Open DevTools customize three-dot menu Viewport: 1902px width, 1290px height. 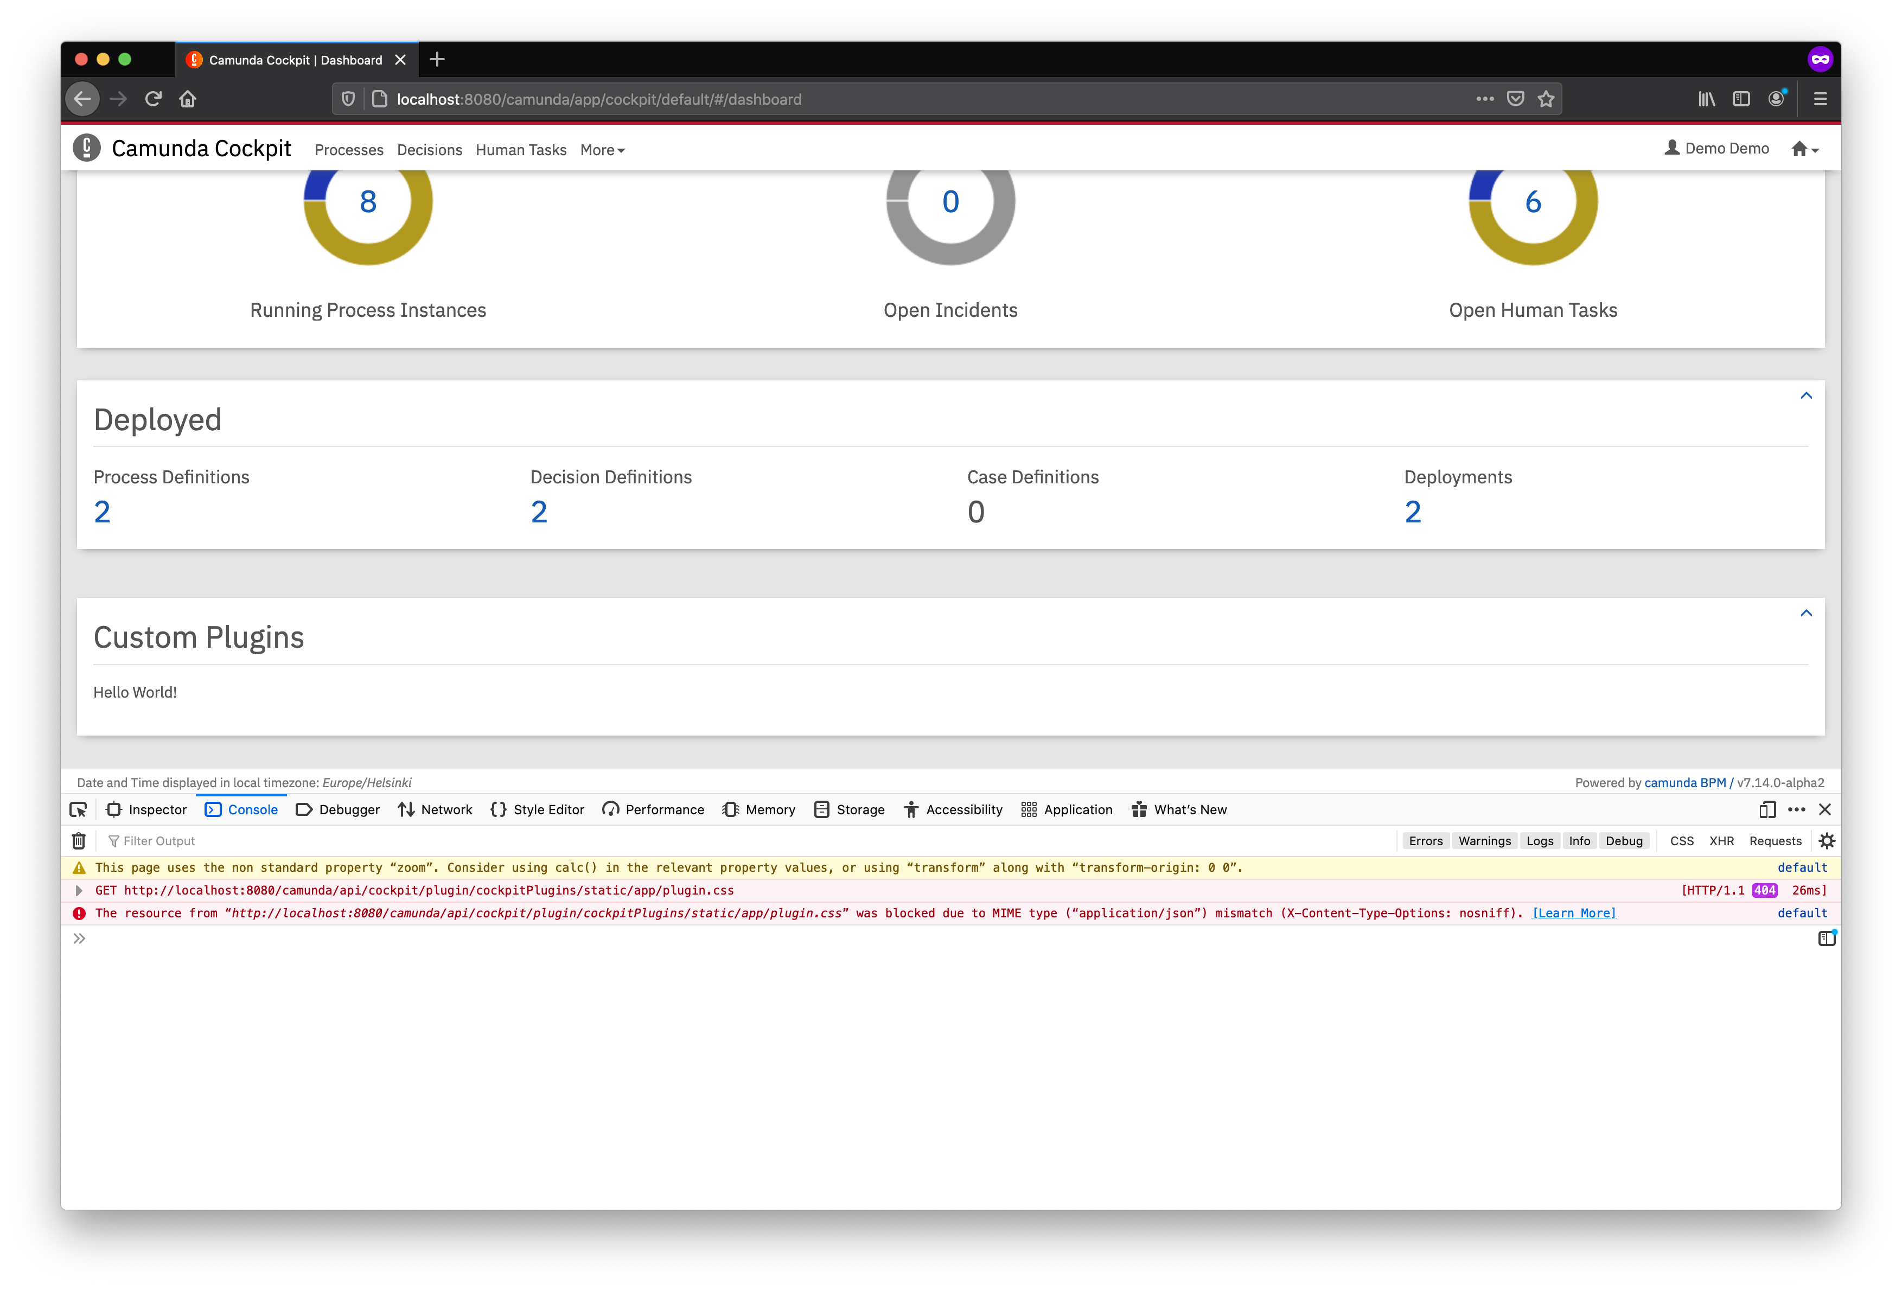[1796, 809]
